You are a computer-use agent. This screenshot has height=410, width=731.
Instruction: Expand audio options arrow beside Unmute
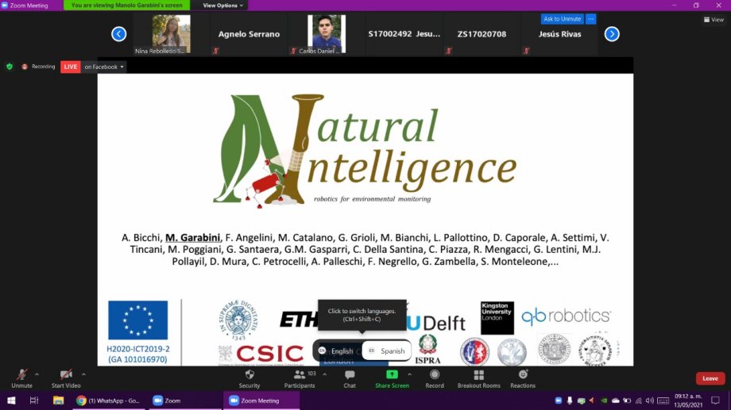click(x=37, y=374)
